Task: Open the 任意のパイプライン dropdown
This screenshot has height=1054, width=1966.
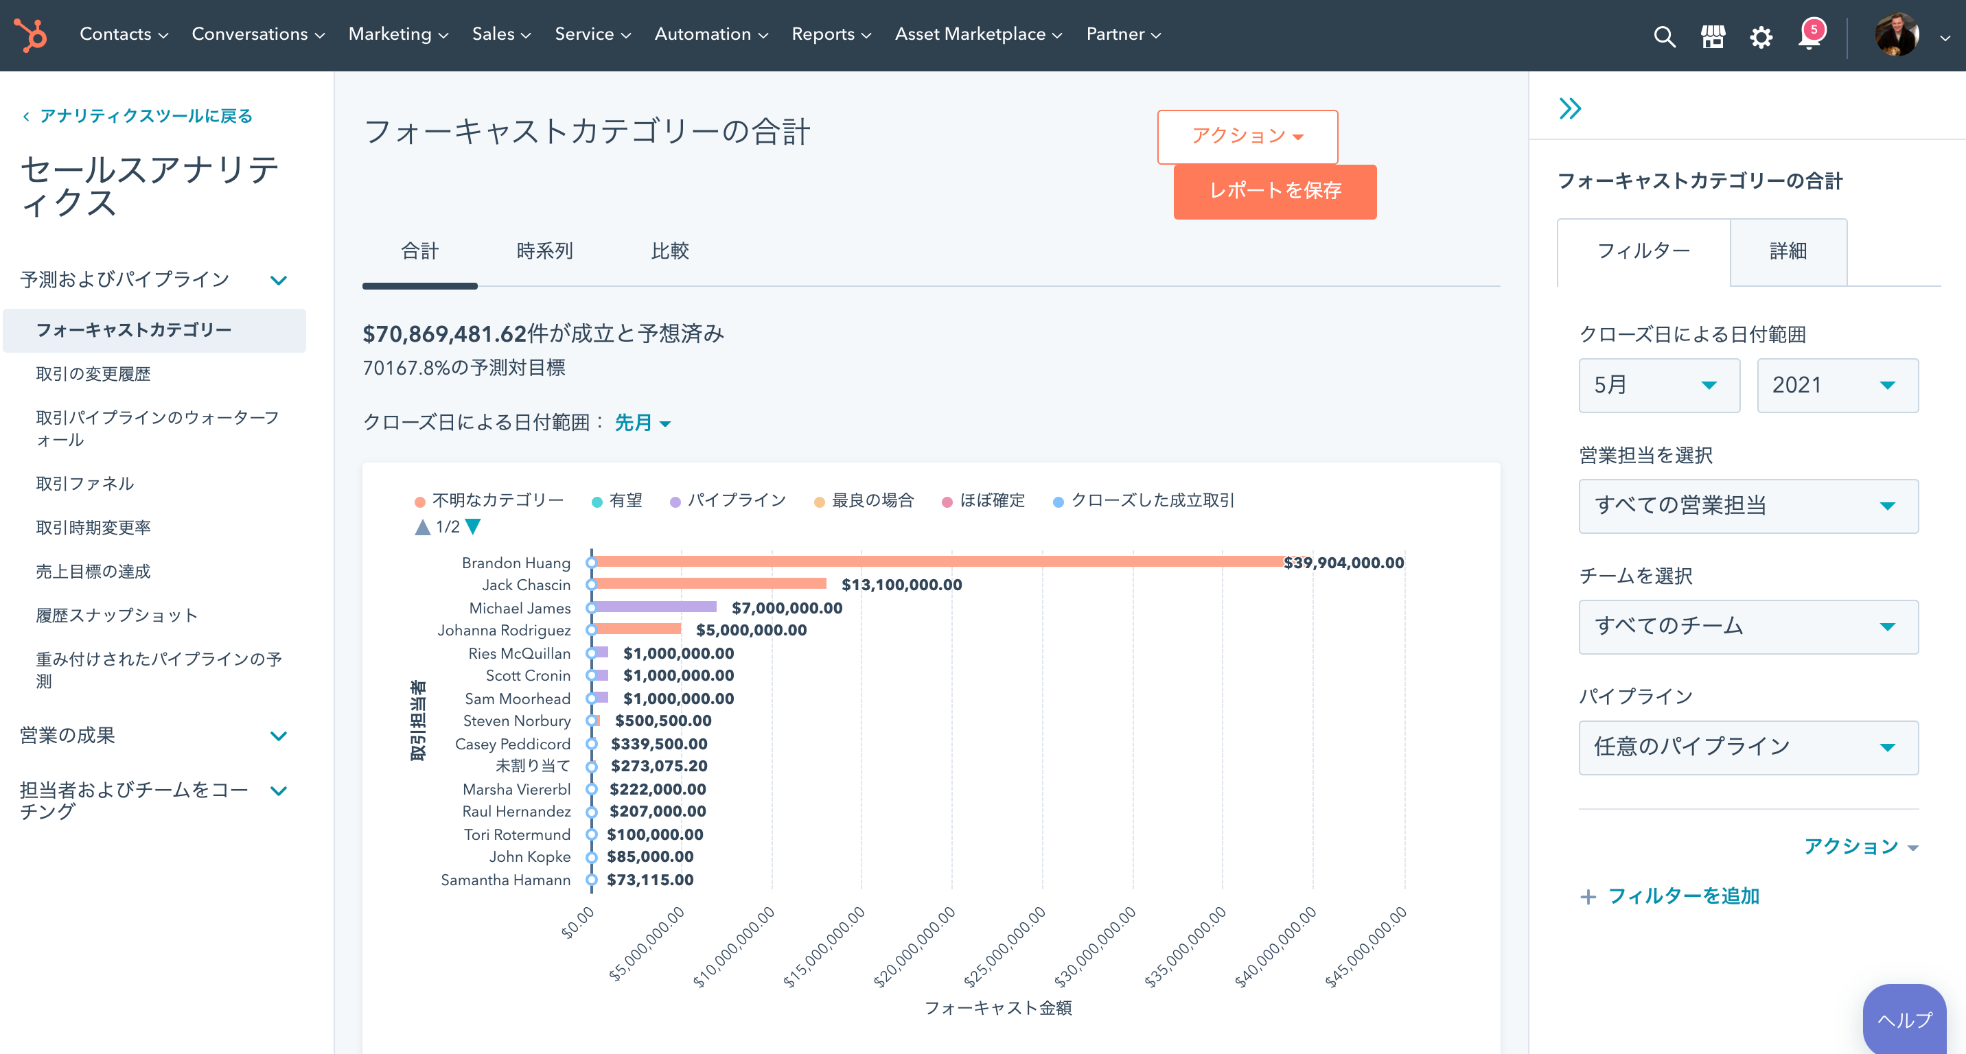Action: coord(1748,747)
